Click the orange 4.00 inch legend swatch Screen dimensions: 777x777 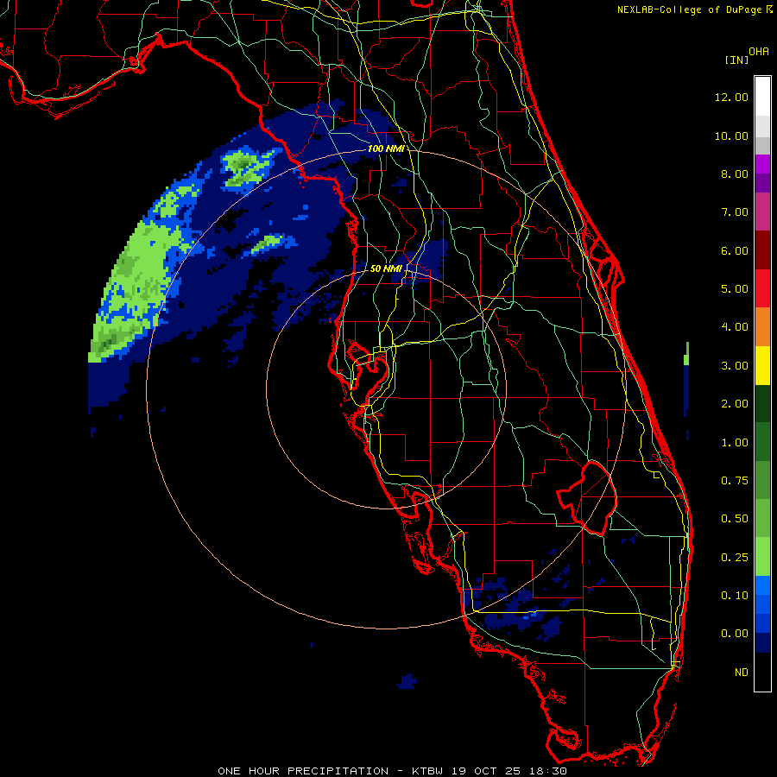(762, 326)
